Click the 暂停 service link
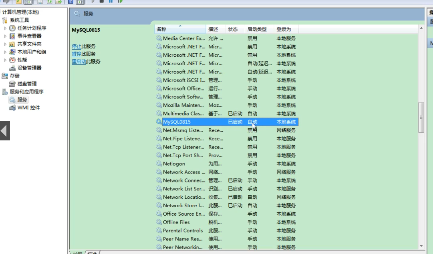The width and height of the screenshot is (433, 254). tap(76, 54)
